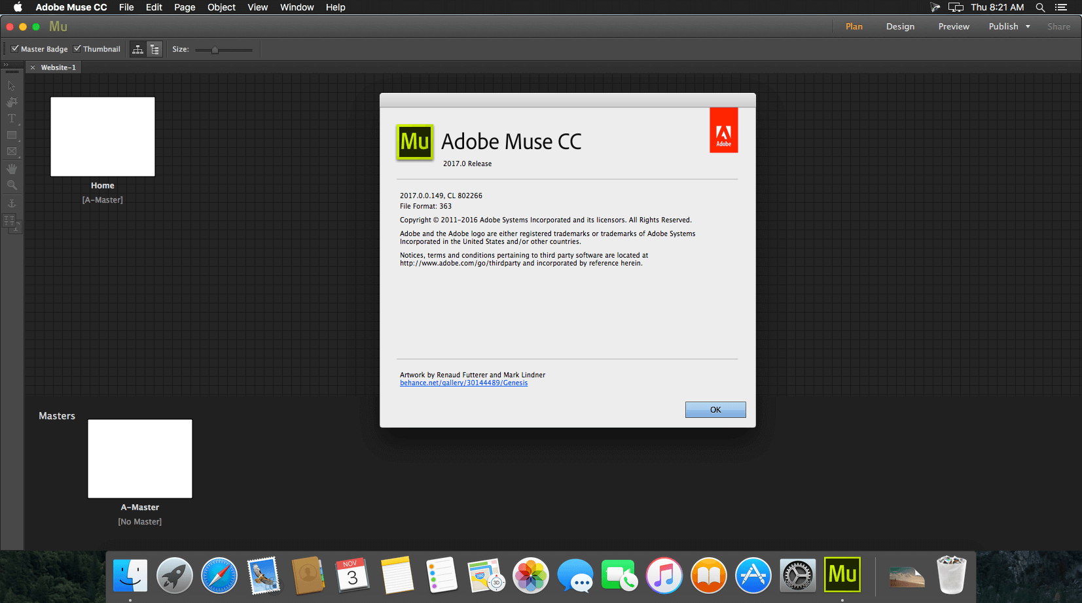Select the Text tool
Image resolution: width=1082 pixels, height=603 pixels.
coord(12,118)
